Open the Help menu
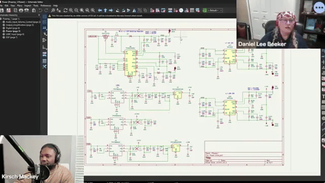 [55, 6]
